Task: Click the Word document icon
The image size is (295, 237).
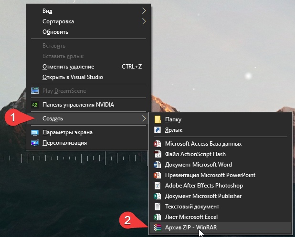Action: (x=158, y=165)
